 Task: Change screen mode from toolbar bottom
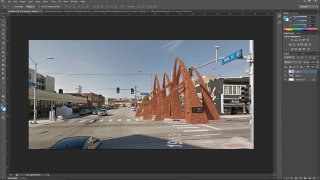(3, 118)
